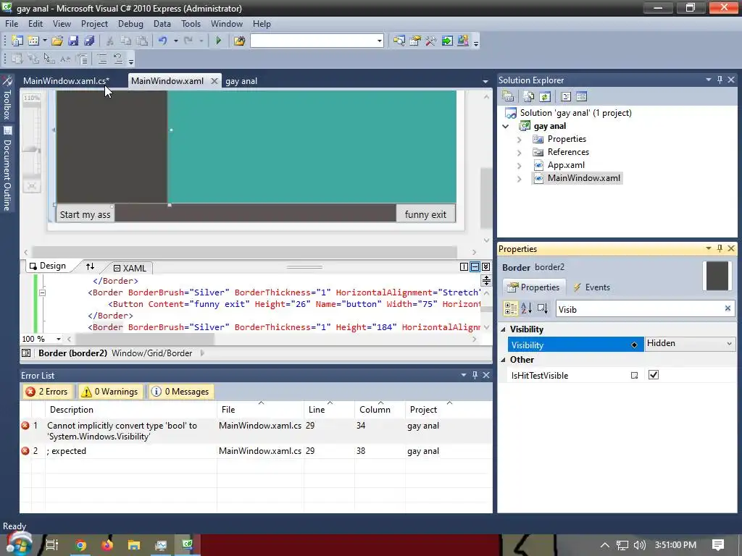Switch to horizontal split view

click(x=475, y=266)
